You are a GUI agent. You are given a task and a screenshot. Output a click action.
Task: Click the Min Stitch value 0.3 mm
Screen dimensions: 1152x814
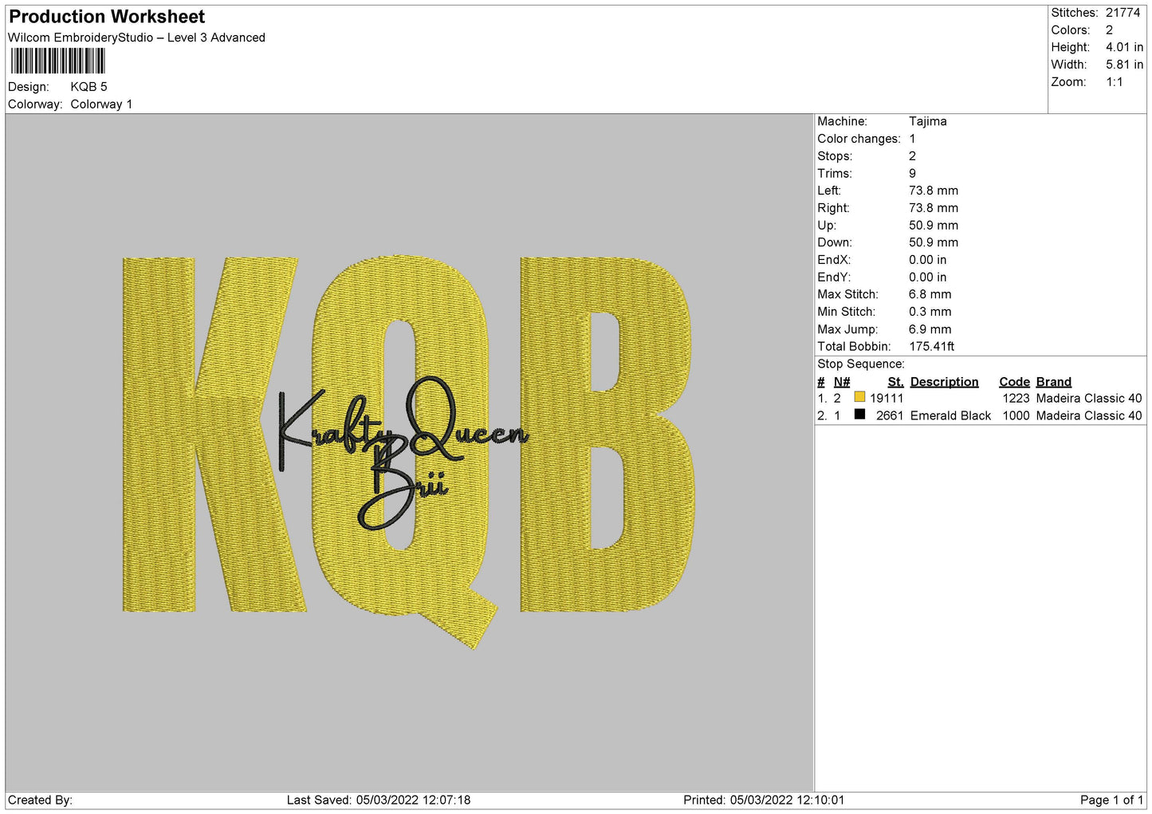[x=930, y=312]
